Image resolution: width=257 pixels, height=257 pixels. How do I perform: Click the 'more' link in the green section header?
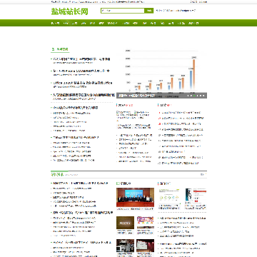203,175
